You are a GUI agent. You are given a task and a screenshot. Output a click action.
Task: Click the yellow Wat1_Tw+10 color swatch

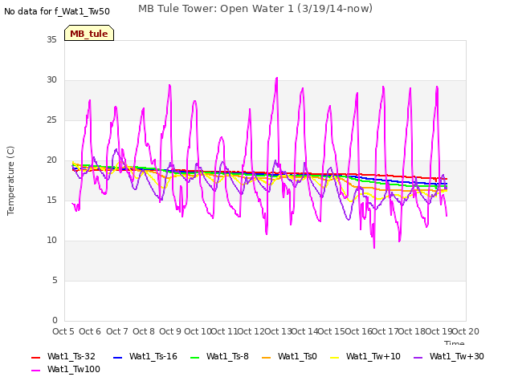[x=334, y=358]
